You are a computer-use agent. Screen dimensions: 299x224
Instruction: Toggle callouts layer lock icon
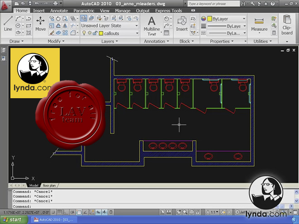pos(95,33)
